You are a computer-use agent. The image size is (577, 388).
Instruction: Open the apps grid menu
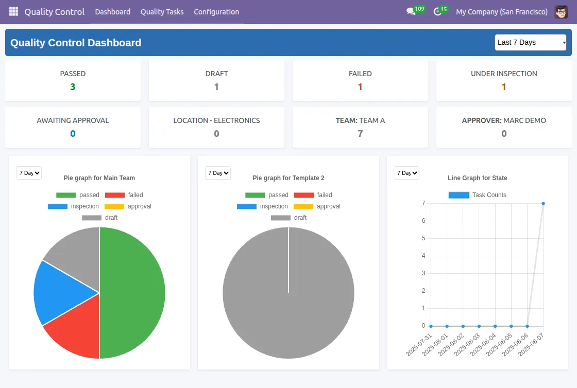pyautogui.click(x=13, y=11)
